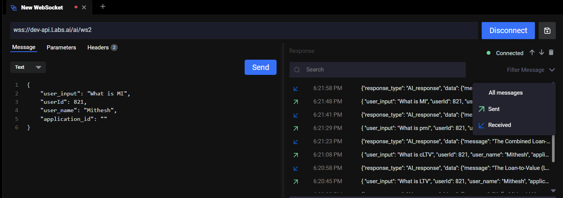Switch to the Parameters tab
The image size is (563, 198).
(x=61, y=48)
